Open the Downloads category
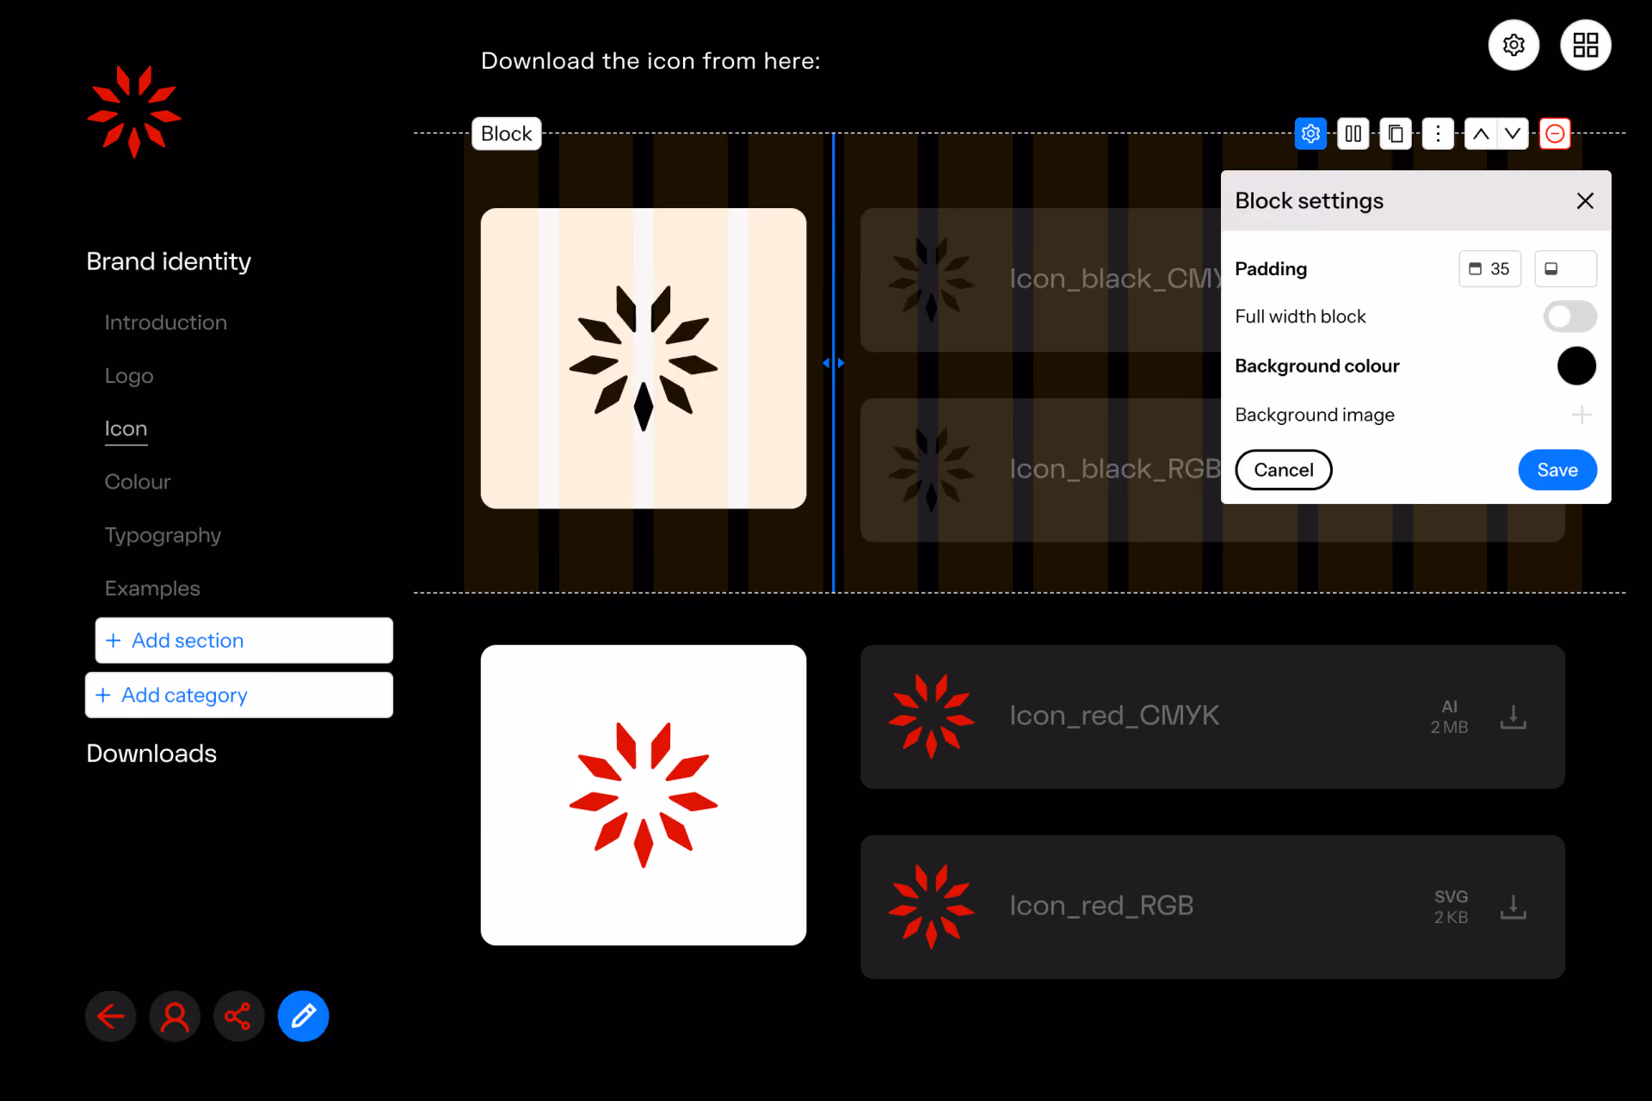This screenshot has width=1652, height=1101. click(151, 753)
